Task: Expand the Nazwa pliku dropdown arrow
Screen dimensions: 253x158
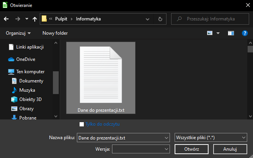Action: pos(166,138)
